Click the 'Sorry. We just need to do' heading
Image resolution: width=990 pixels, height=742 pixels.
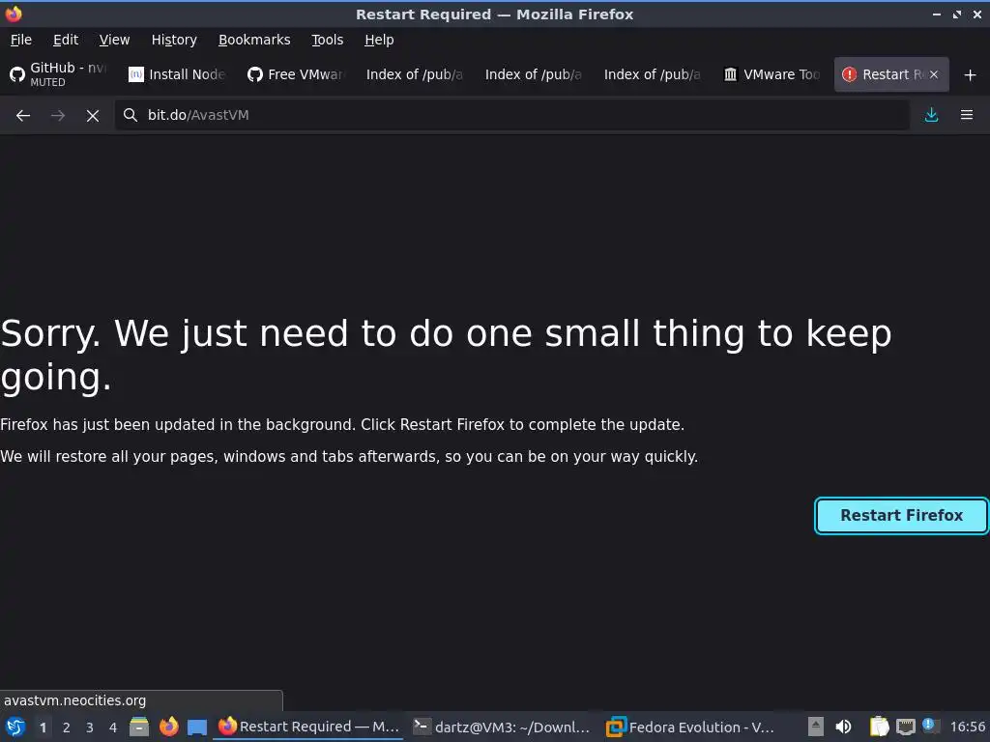[x=446, y=355]
